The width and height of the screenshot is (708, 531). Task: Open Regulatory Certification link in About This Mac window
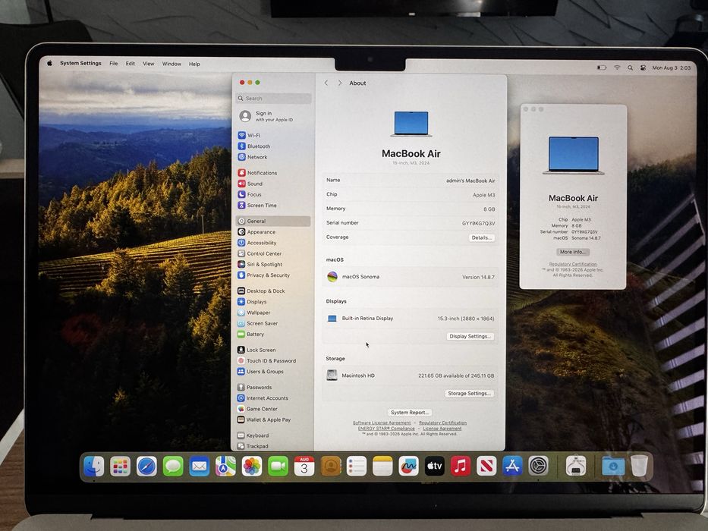point(572,264)
